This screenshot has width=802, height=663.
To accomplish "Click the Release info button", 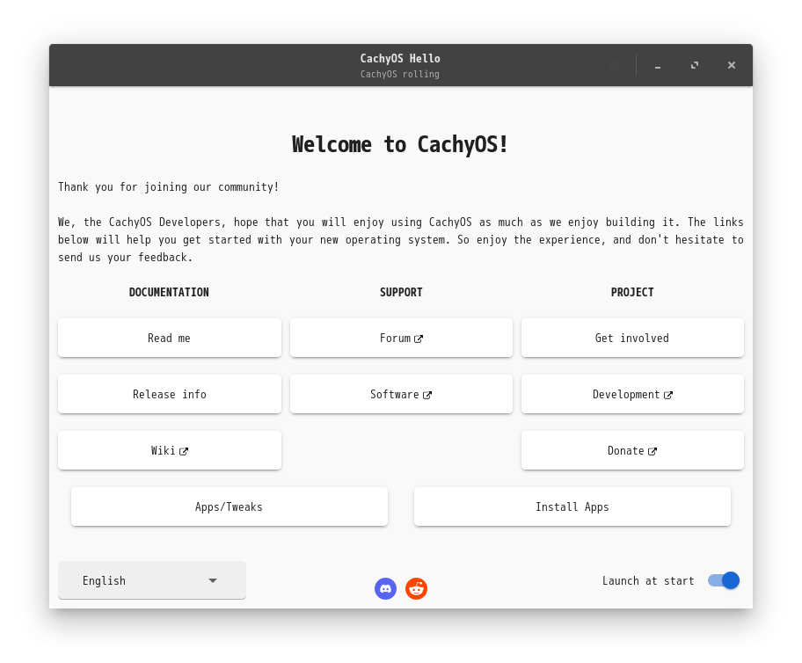I will click(170, 394).
